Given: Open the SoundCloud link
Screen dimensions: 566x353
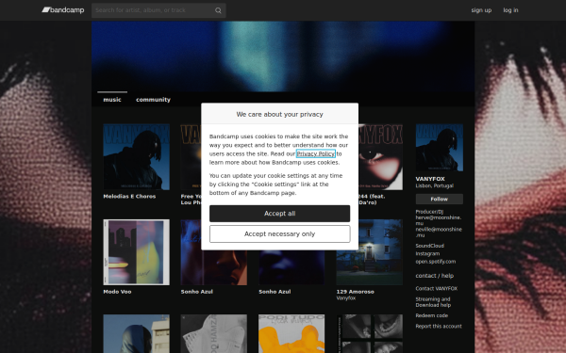Looking at the screenshot, I should [429, 246].
